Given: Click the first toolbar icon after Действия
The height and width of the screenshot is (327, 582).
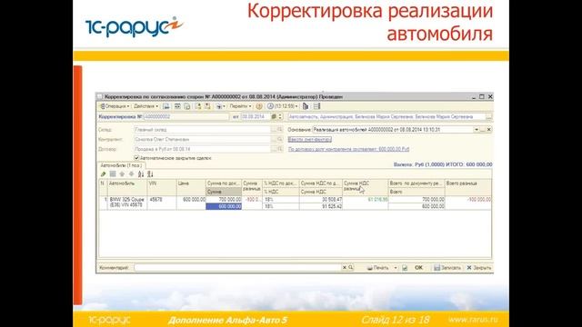Looking at the screenshot, I should coord(166,106).
